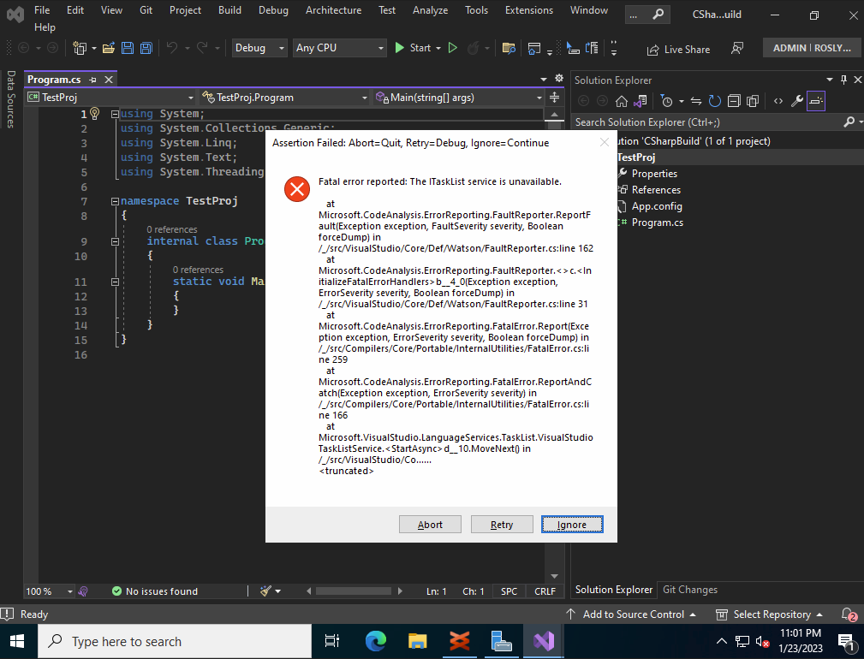Open Microsoft Edge from the taskbar
Viewport: 864px width, 659px height.
376,641
